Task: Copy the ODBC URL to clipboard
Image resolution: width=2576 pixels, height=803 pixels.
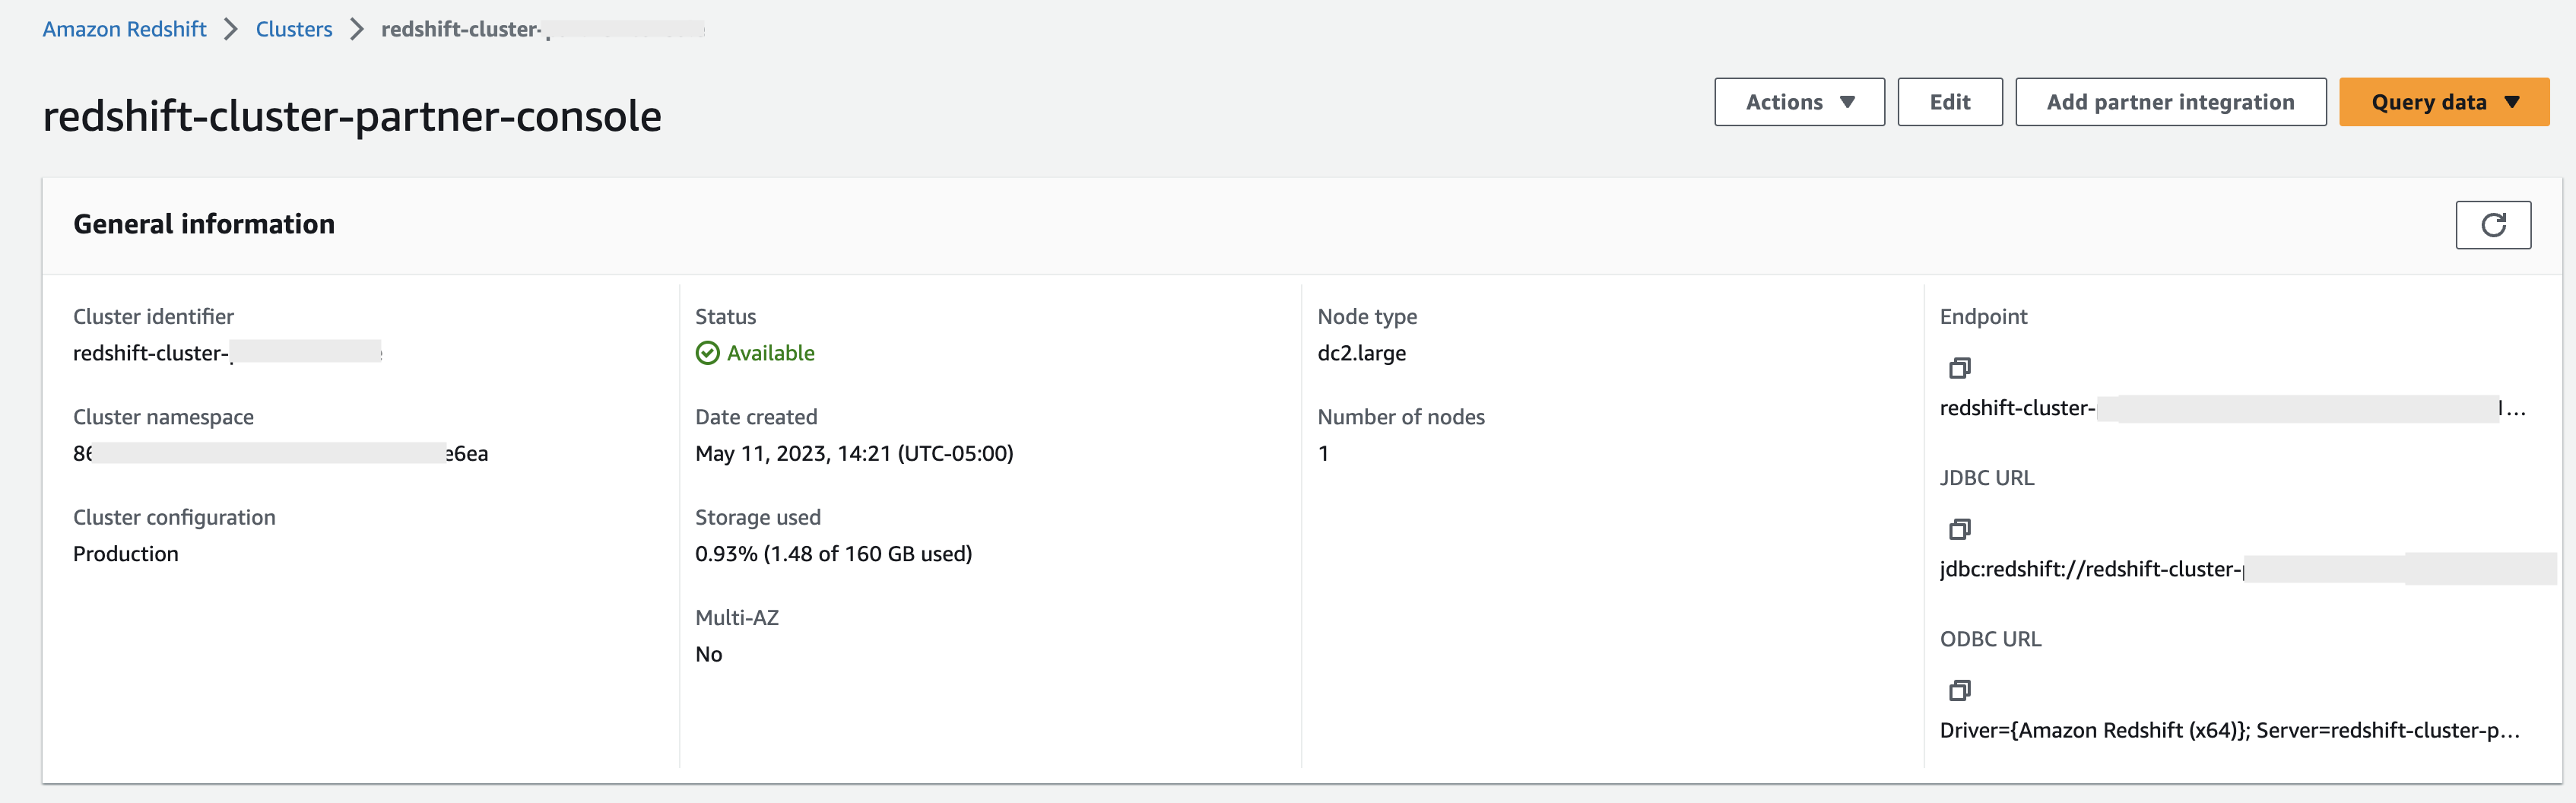Action: tap(1959, 690)
